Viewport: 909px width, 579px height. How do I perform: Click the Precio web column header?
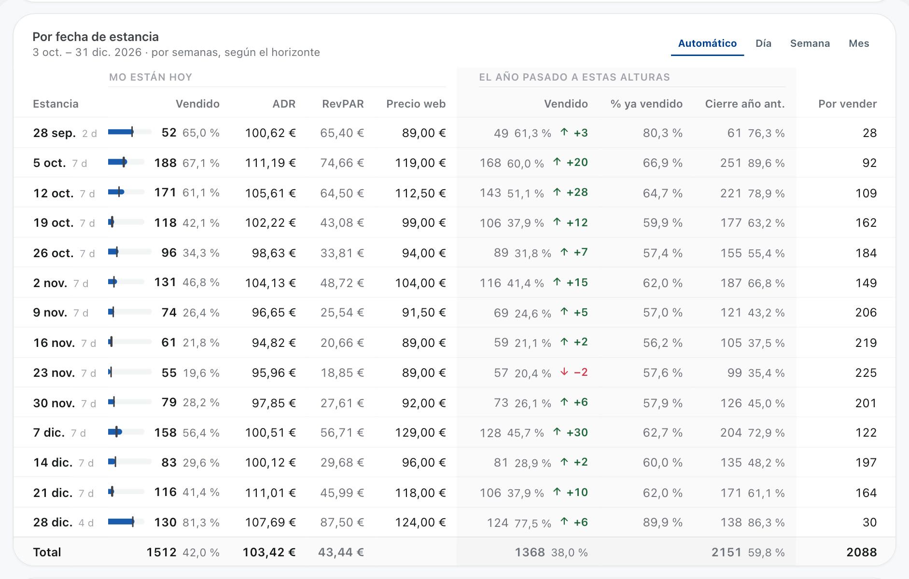pos(416,104)
